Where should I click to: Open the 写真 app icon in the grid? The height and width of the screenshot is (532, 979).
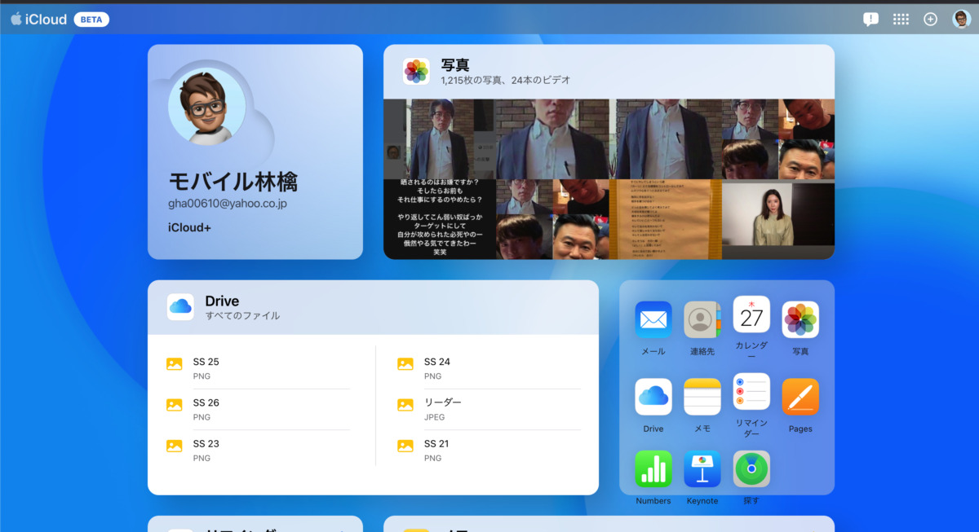pos(800,317)
